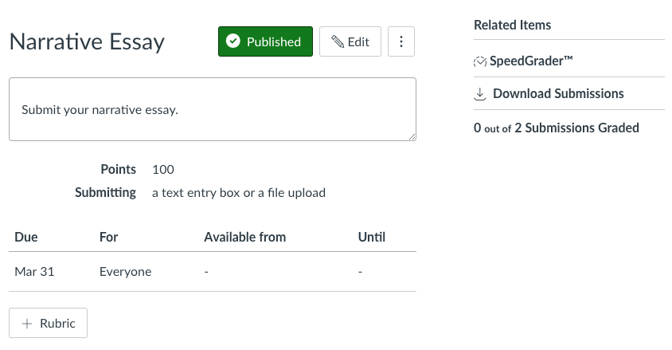The height and width of the screenshot is (350, 672).
Task: Open the three-dot options menu
Action: coord(401,41)
